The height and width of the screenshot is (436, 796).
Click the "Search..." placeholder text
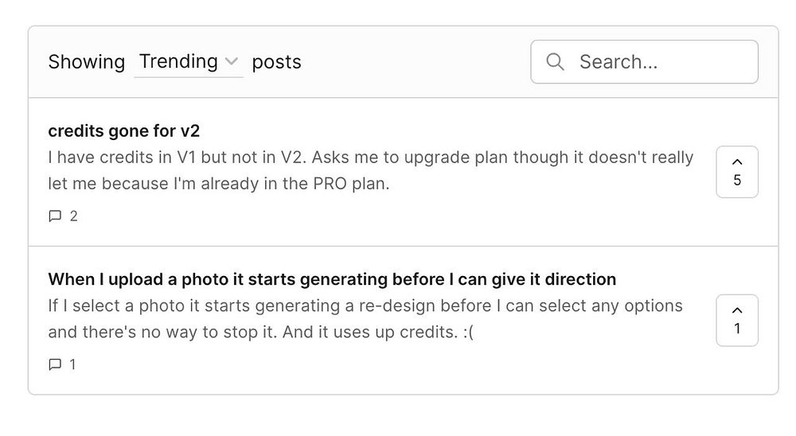click(x=618, y=62)
